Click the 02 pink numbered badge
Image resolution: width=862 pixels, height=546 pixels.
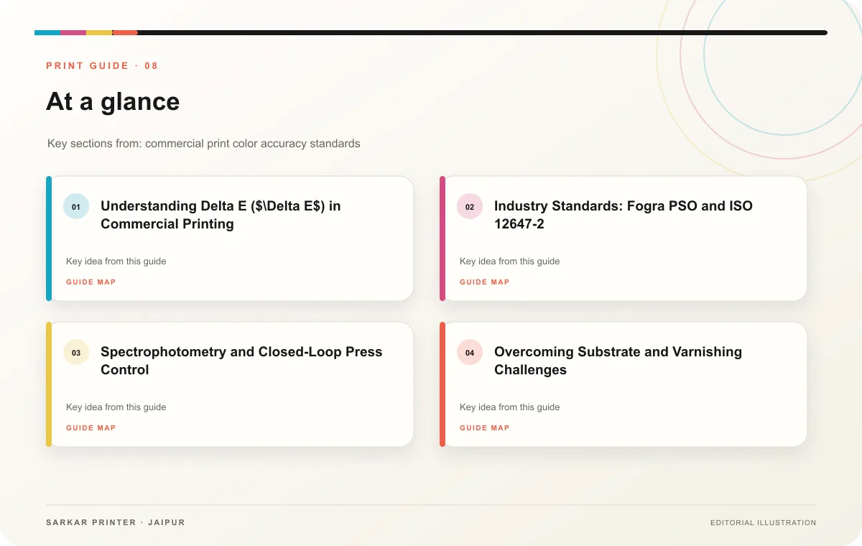point(470,206)
